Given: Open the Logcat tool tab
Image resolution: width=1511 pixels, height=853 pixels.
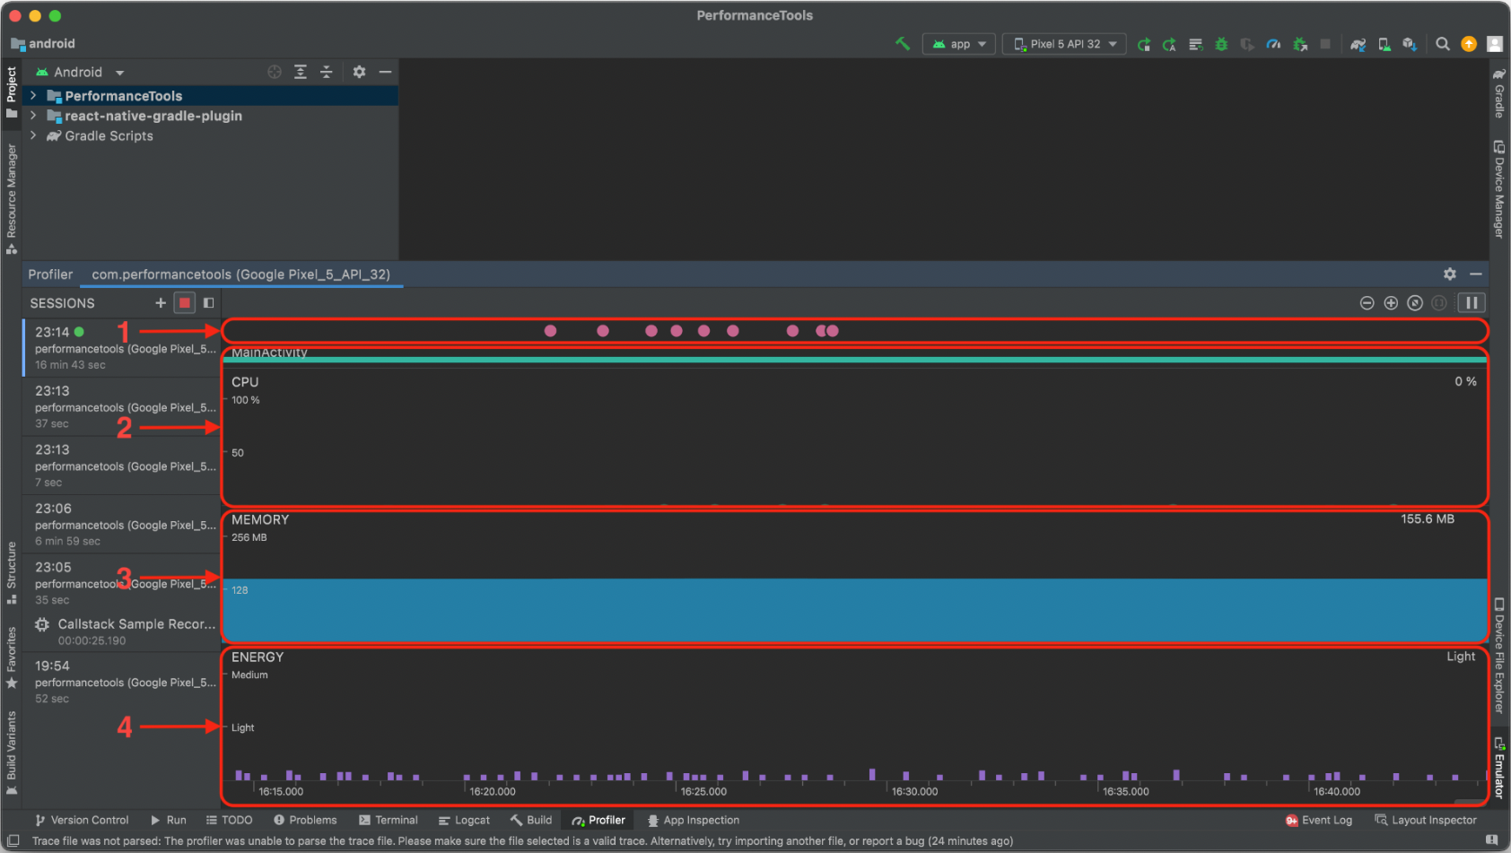Looking at the screenshot, I should click(x=464, y=820).
